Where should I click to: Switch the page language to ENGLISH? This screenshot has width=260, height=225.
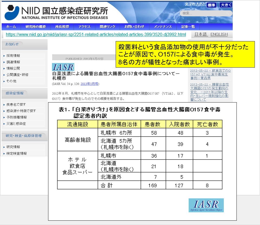coord(219,34)
